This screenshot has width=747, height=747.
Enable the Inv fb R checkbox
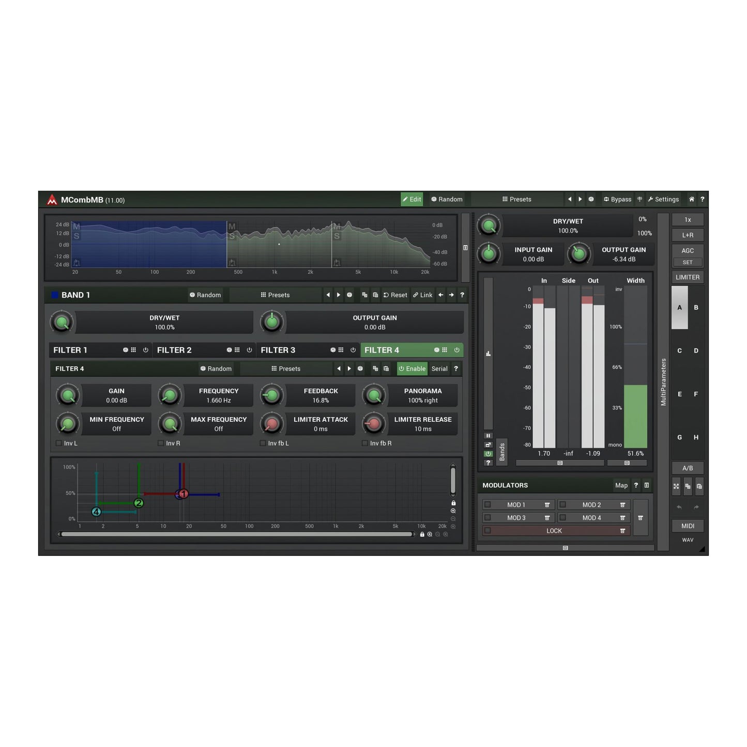point(365,443)
